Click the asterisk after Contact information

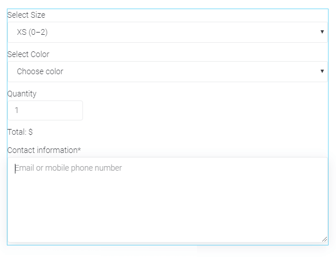pos(80,149)
